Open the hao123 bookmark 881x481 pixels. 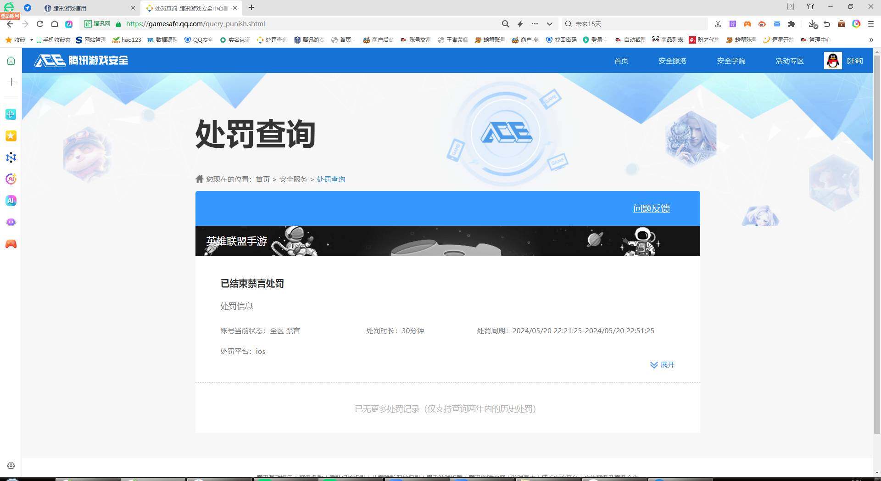(127, 40)
